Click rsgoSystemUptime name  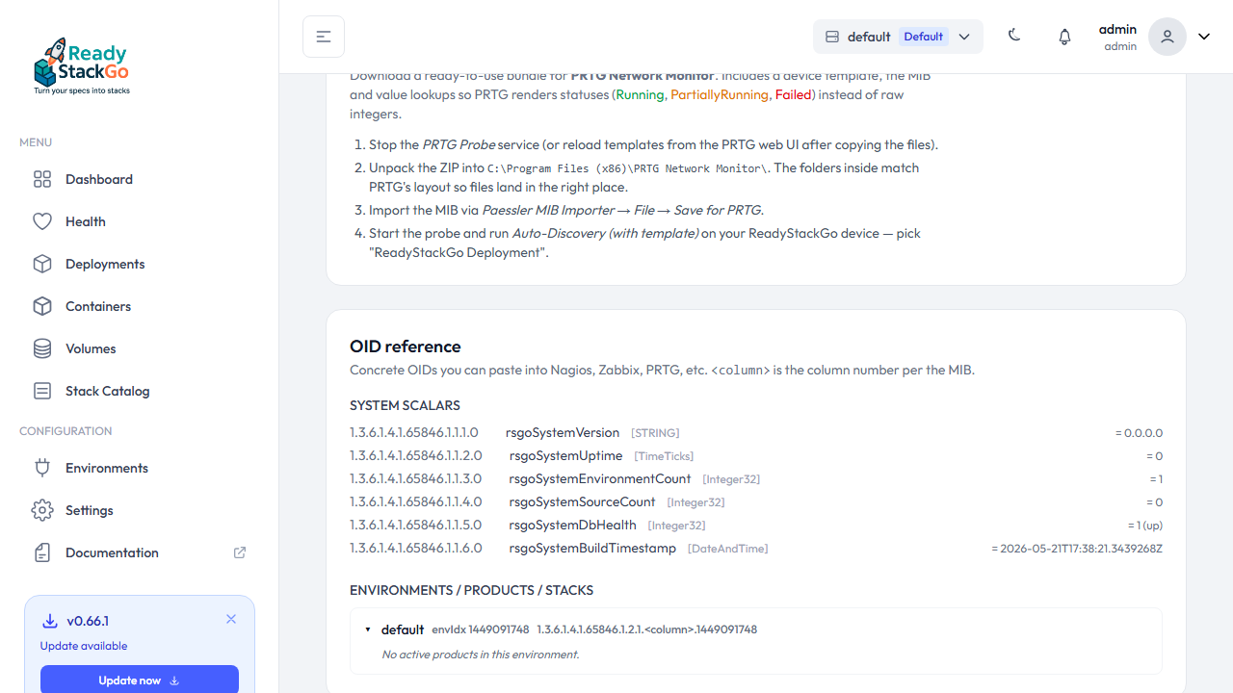coord(566,456)
